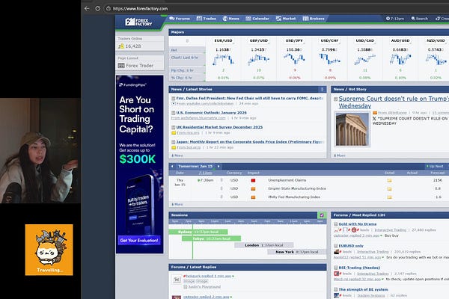Click the FundingPips advertisement banner
449x299 pixels.
pos(139,164)
